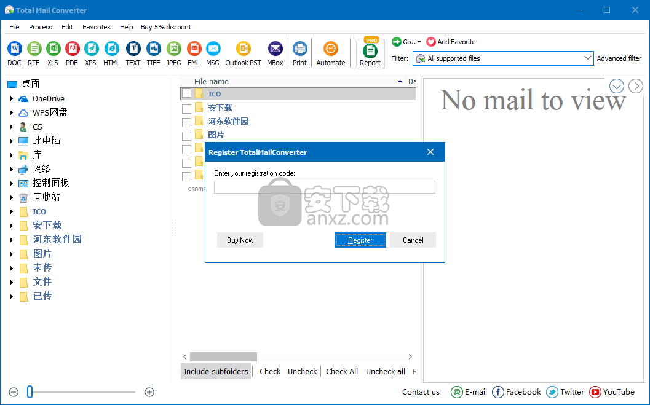Open the Go.. dropdown
The image size is (650, 405).
[x=406, y=42]
